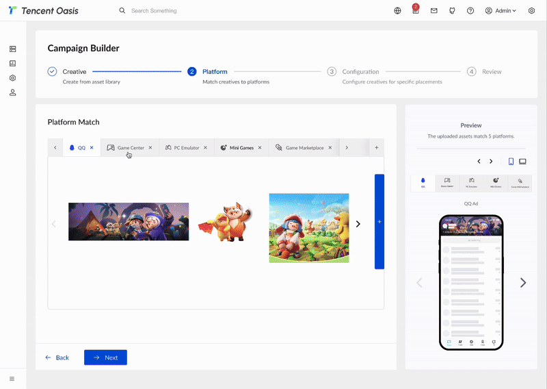Focus the Search Something field
Screen dimensions: 547x389
pyautogui.click(x=154, y=11)
